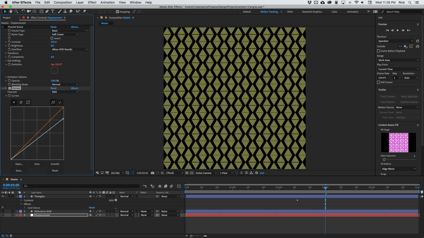Select the Zoom tool magnifier
The height and width of the screenshot is (238, 424).
(16, 11)
